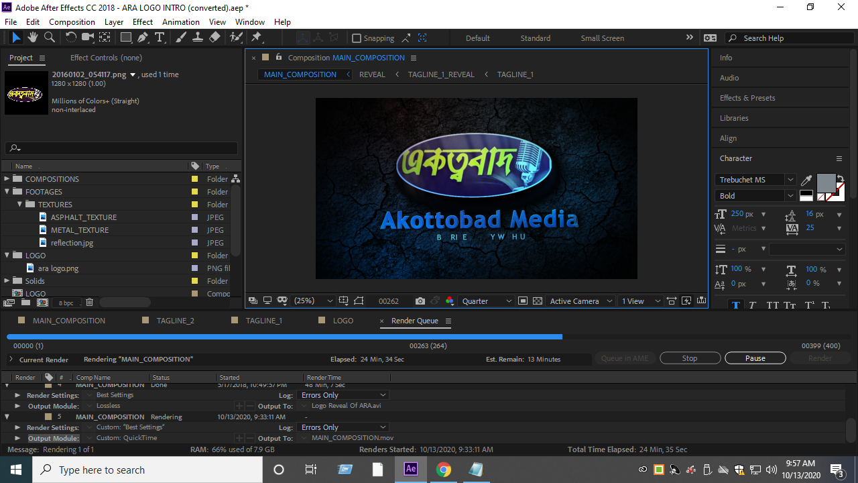Open the Quarter resolution dropdown
858x483 pixels.
[487, 301]
